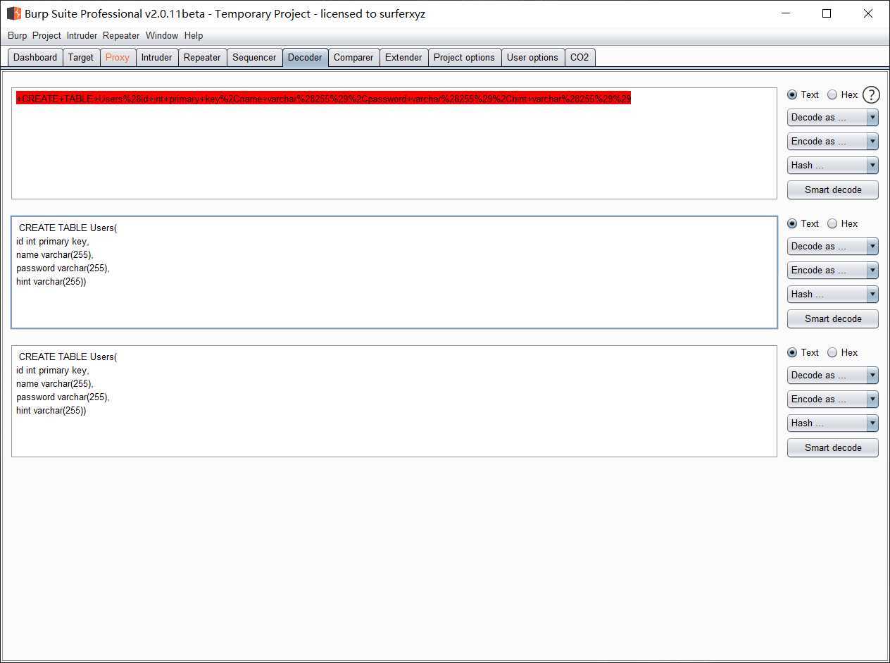This screenshot has width=890, height=663.
Task: Click the red highlighted URL-encoded input text
Action: [x=324, y=99]
